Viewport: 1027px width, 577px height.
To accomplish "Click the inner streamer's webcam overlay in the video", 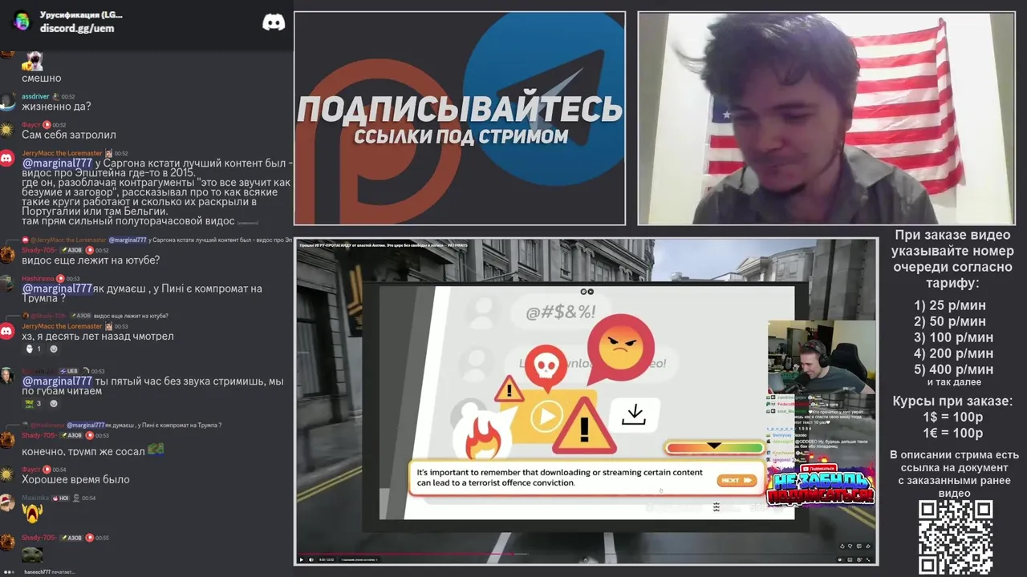I will click(822, 356).
